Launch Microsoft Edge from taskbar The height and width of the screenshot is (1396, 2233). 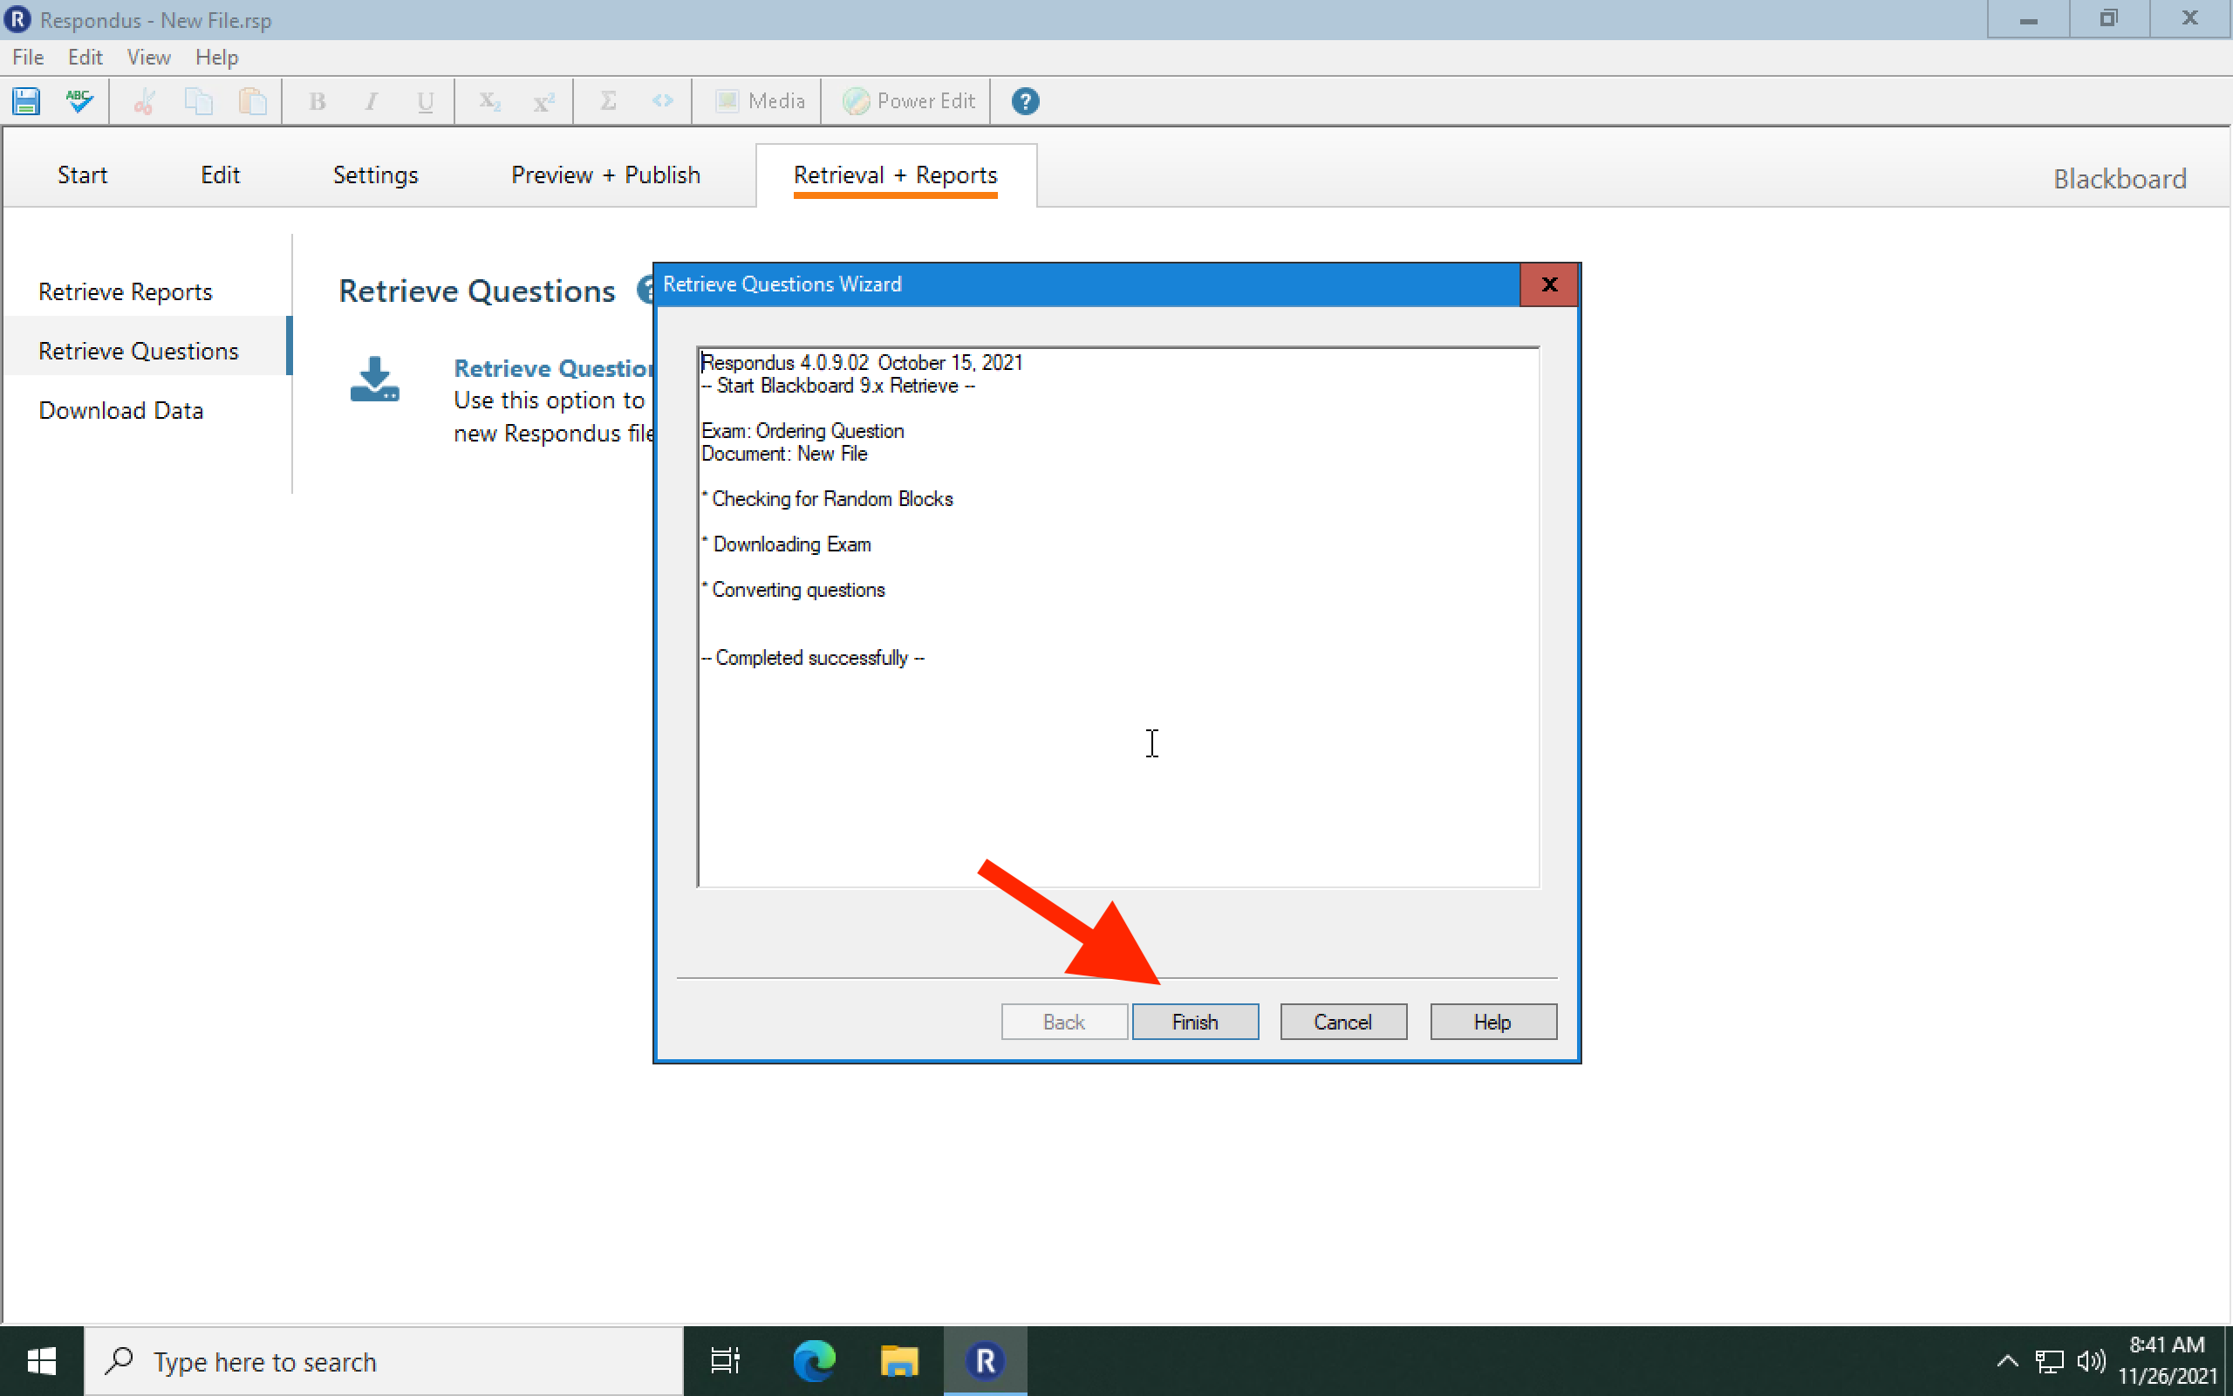tap(814, 1361)
